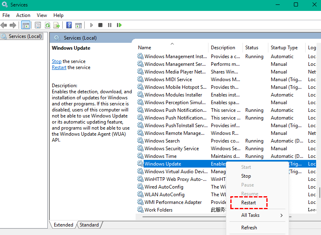Screen dimensions: 321x235
Task: Switch to the Standard tab
Action: click(x=89, y=225)
